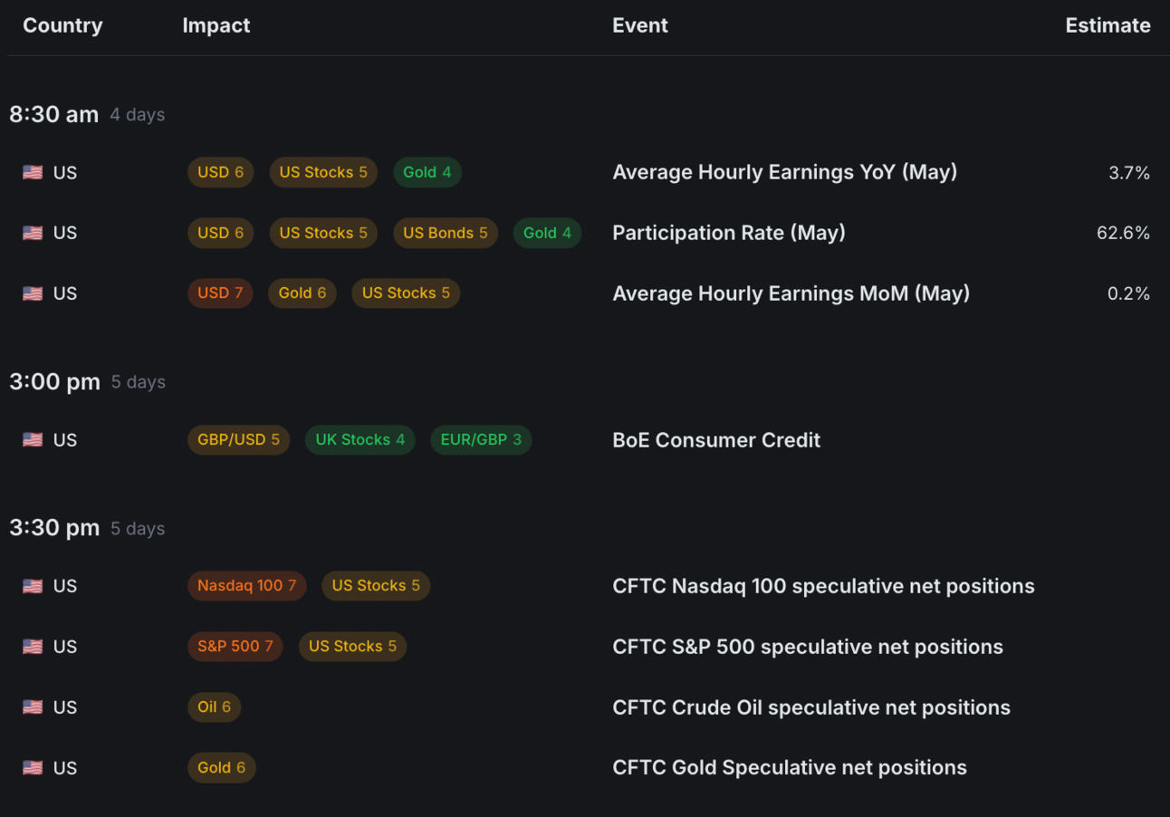The image size is (1170, 817).
Task: Click US flag for Average Hourly Earnings MoM
Action: [33, 293]
